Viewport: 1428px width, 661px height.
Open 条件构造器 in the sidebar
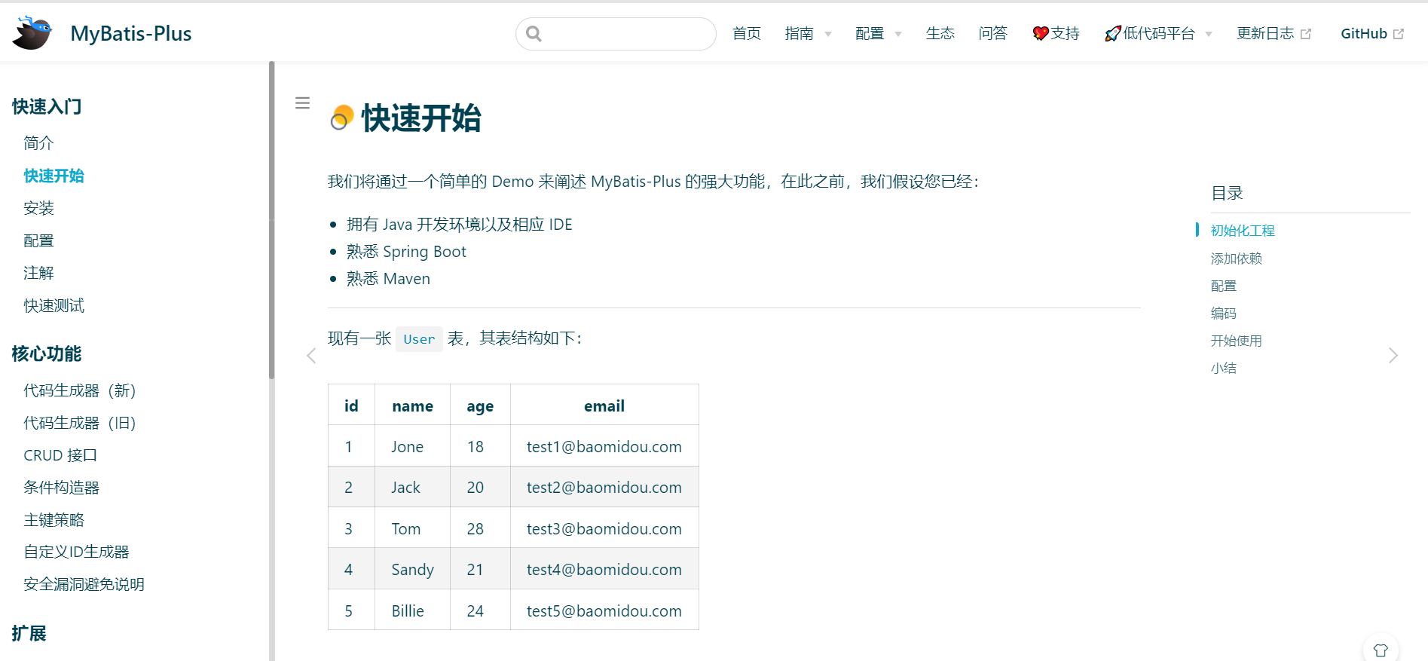[62, 488]
